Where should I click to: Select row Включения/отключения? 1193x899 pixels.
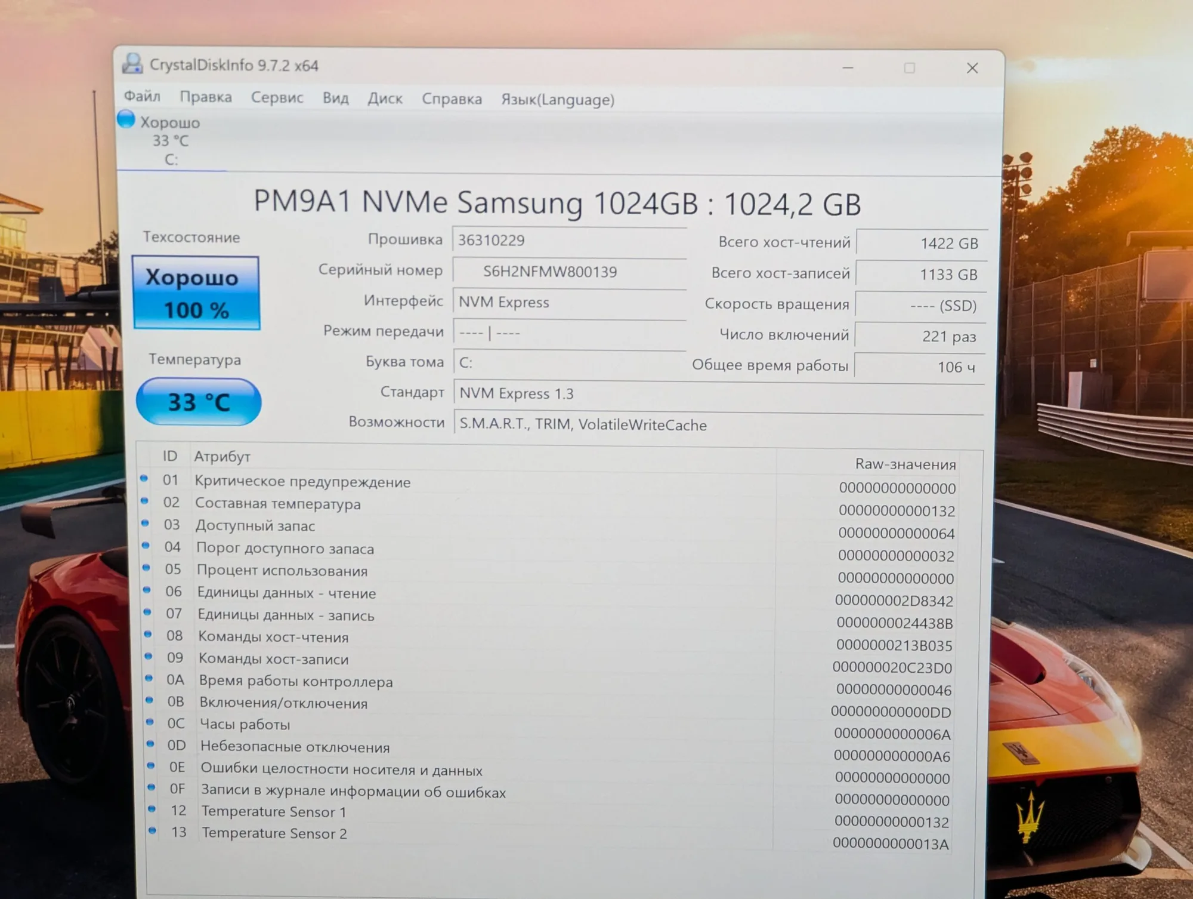click(x=549, y=706)
